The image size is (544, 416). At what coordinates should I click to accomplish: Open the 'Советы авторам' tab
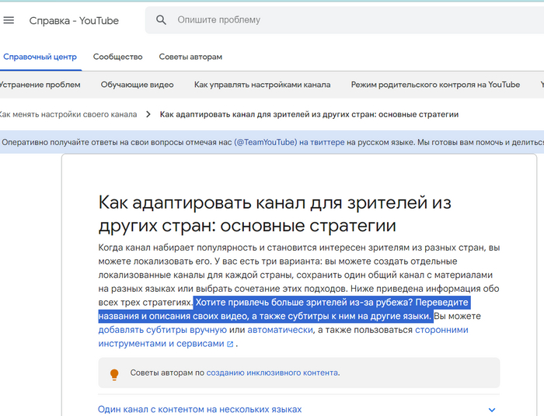pos(190,57)
